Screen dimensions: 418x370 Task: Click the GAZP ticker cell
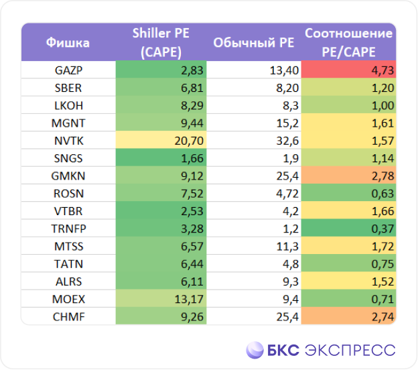click(x=68, y=70)
